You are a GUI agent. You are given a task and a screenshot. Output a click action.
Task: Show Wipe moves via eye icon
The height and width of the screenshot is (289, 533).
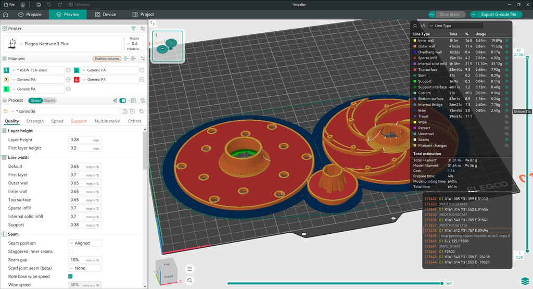(x=507, y=122)
